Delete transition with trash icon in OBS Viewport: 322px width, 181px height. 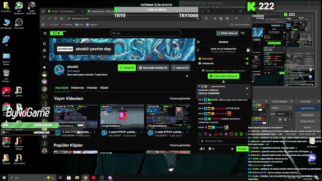[285, 120]
